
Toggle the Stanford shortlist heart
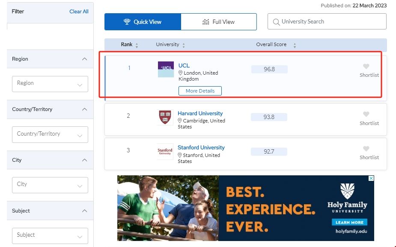(366, 148)
